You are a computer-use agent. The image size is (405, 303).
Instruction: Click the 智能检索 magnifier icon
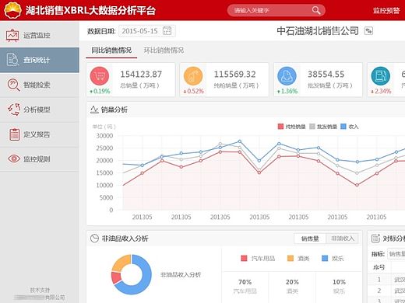tap(13, 85)
